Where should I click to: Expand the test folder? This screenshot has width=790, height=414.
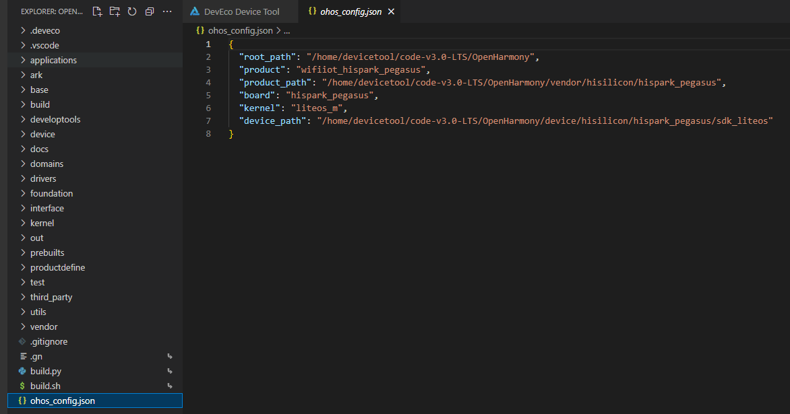click(x=95, y=283)
